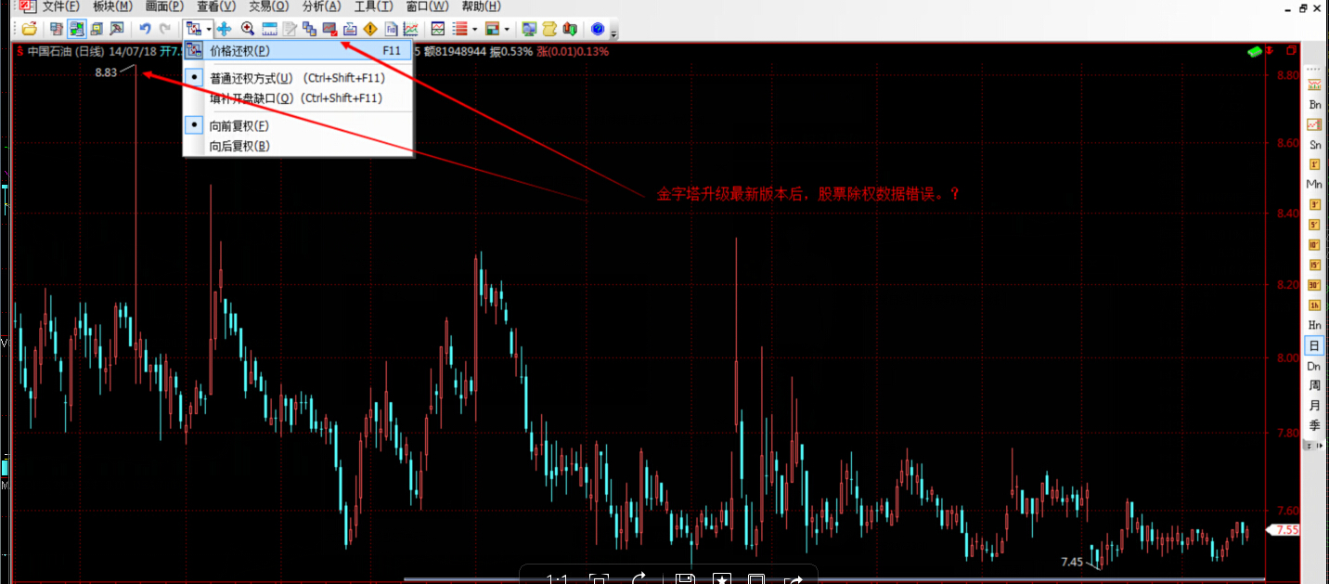Select 普通还权方式 option
This screenshot has height=584, width=1329.
click(251, 78)
